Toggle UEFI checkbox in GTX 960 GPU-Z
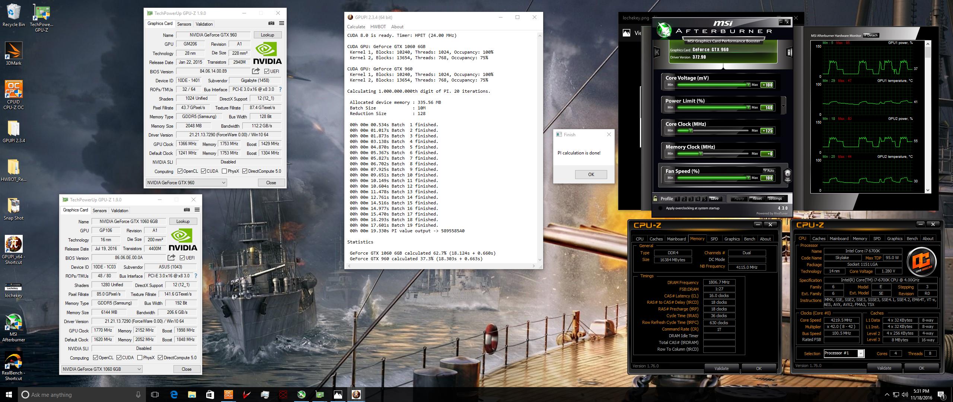Viewport: 953px width, 402px height. [267, 71]
